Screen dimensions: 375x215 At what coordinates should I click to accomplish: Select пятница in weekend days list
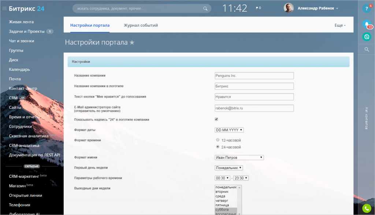pyautogui.click(x=226, y=205)
